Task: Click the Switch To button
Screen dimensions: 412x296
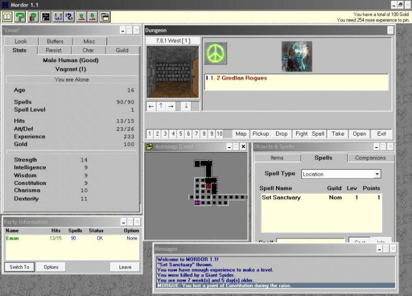Action: (x=19, y=267)
